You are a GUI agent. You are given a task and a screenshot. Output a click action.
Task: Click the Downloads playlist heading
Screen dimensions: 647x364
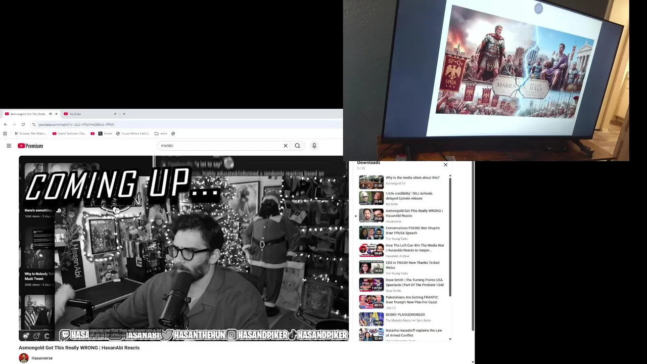pos(368,163)
